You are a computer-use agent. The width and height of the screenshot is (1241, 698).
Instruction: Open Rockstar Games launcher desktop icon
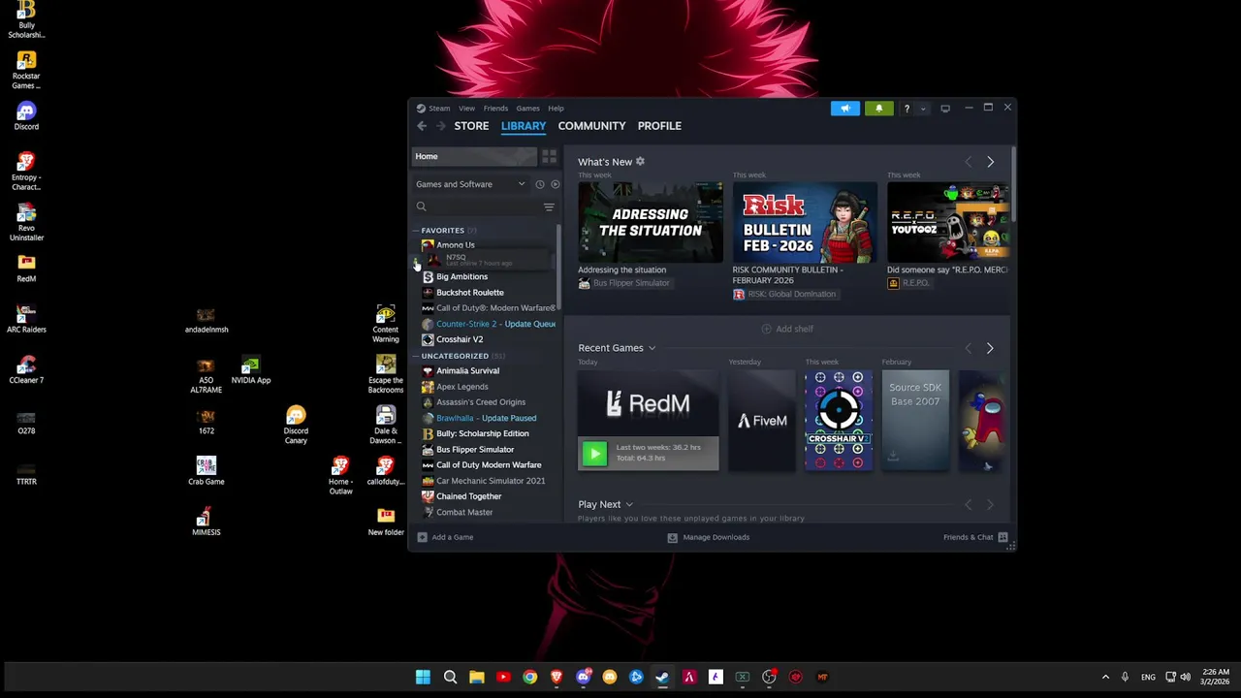26,70
